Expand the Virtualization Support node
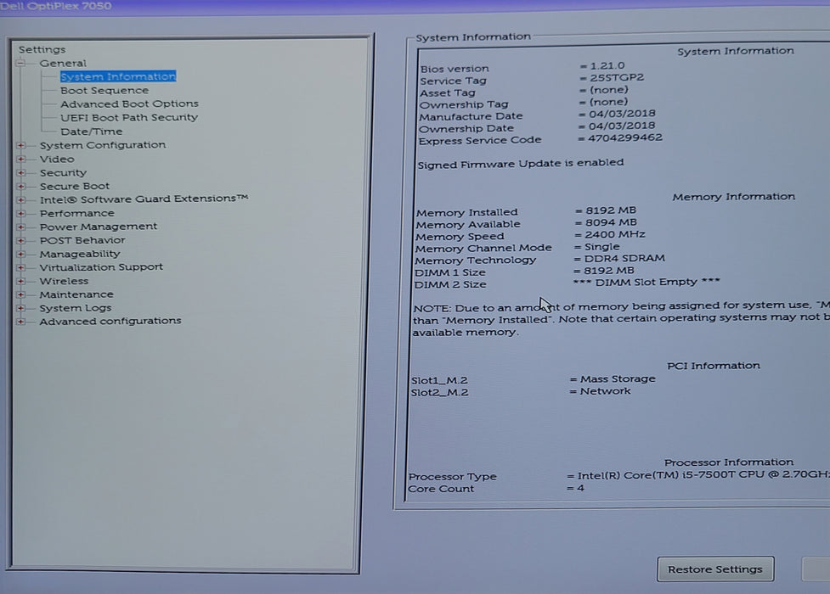The height and width of the screenshot is (594, 830). (x=20, y=267)
